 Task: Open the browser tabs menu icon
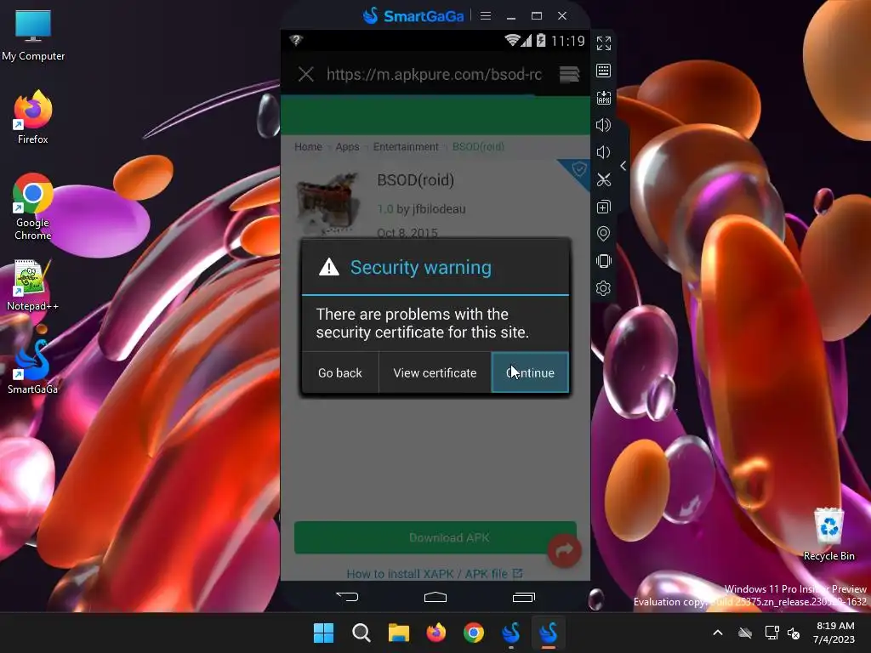click(569, 74)
